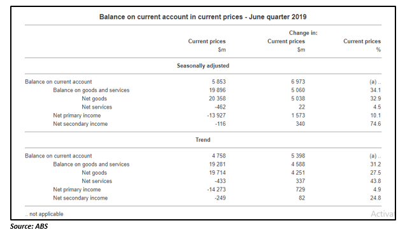Click the trend Net services percentage 43.8

pos(375,181)
